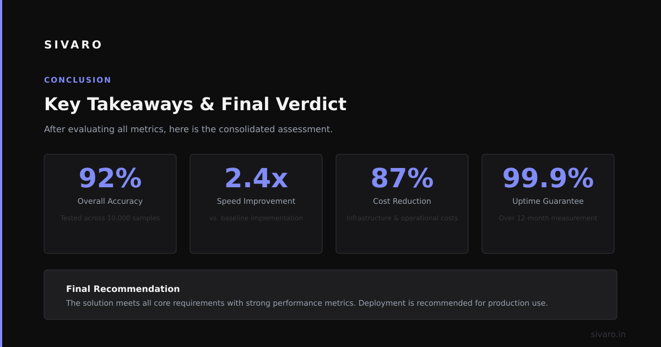Click the Over 12-month measurement note
This screenshot has width=661, height=347.
(x=548, y=218)
